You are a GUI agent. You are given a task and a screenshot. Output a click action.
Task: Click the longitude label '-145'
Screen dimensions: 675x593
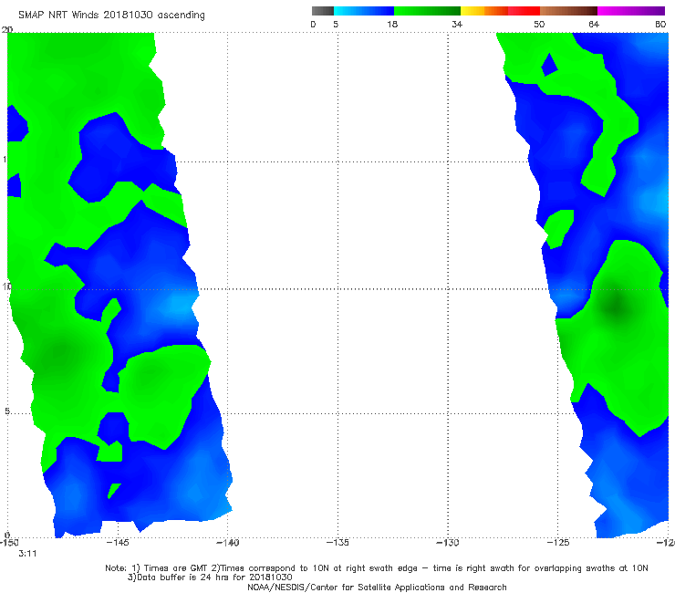pos(118,543)
